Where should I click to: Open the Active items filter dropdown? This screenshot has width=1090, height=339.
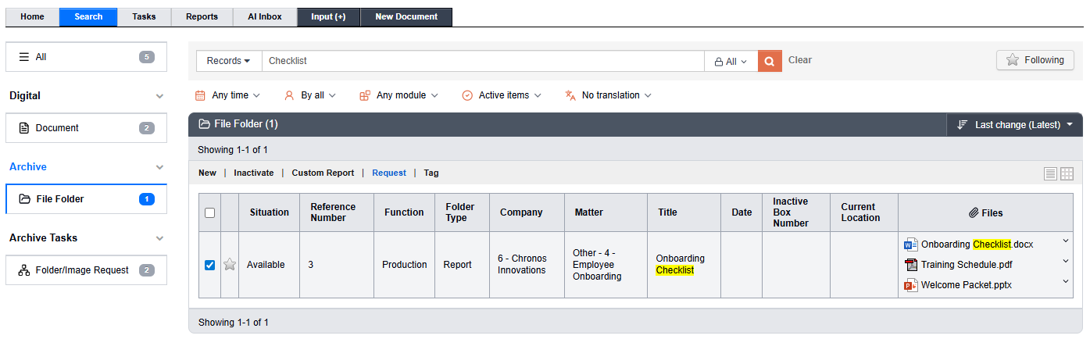pyautogui.click(x=501, y=95)
